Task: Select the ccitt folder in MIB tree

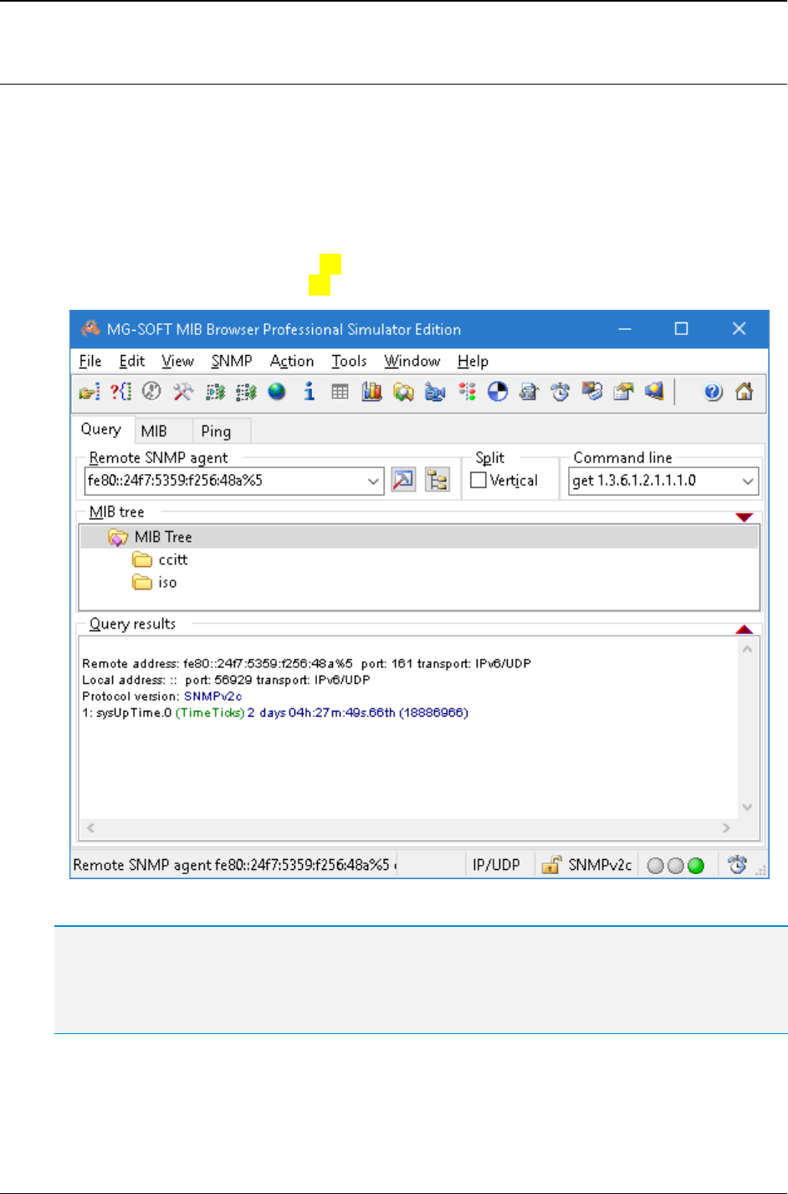Action: click(x=161, y=559)
